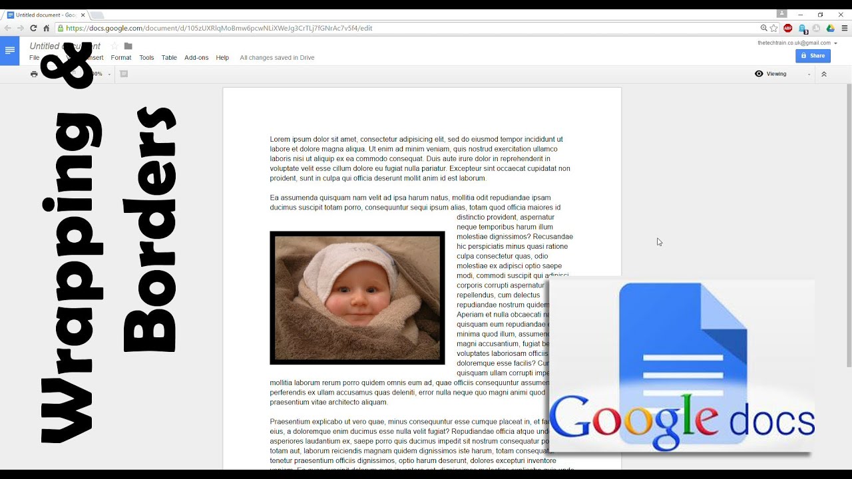This screenshot has height=479, width=852.
Task: Click the eye icon beside Viewing
Action: (759, 74)
